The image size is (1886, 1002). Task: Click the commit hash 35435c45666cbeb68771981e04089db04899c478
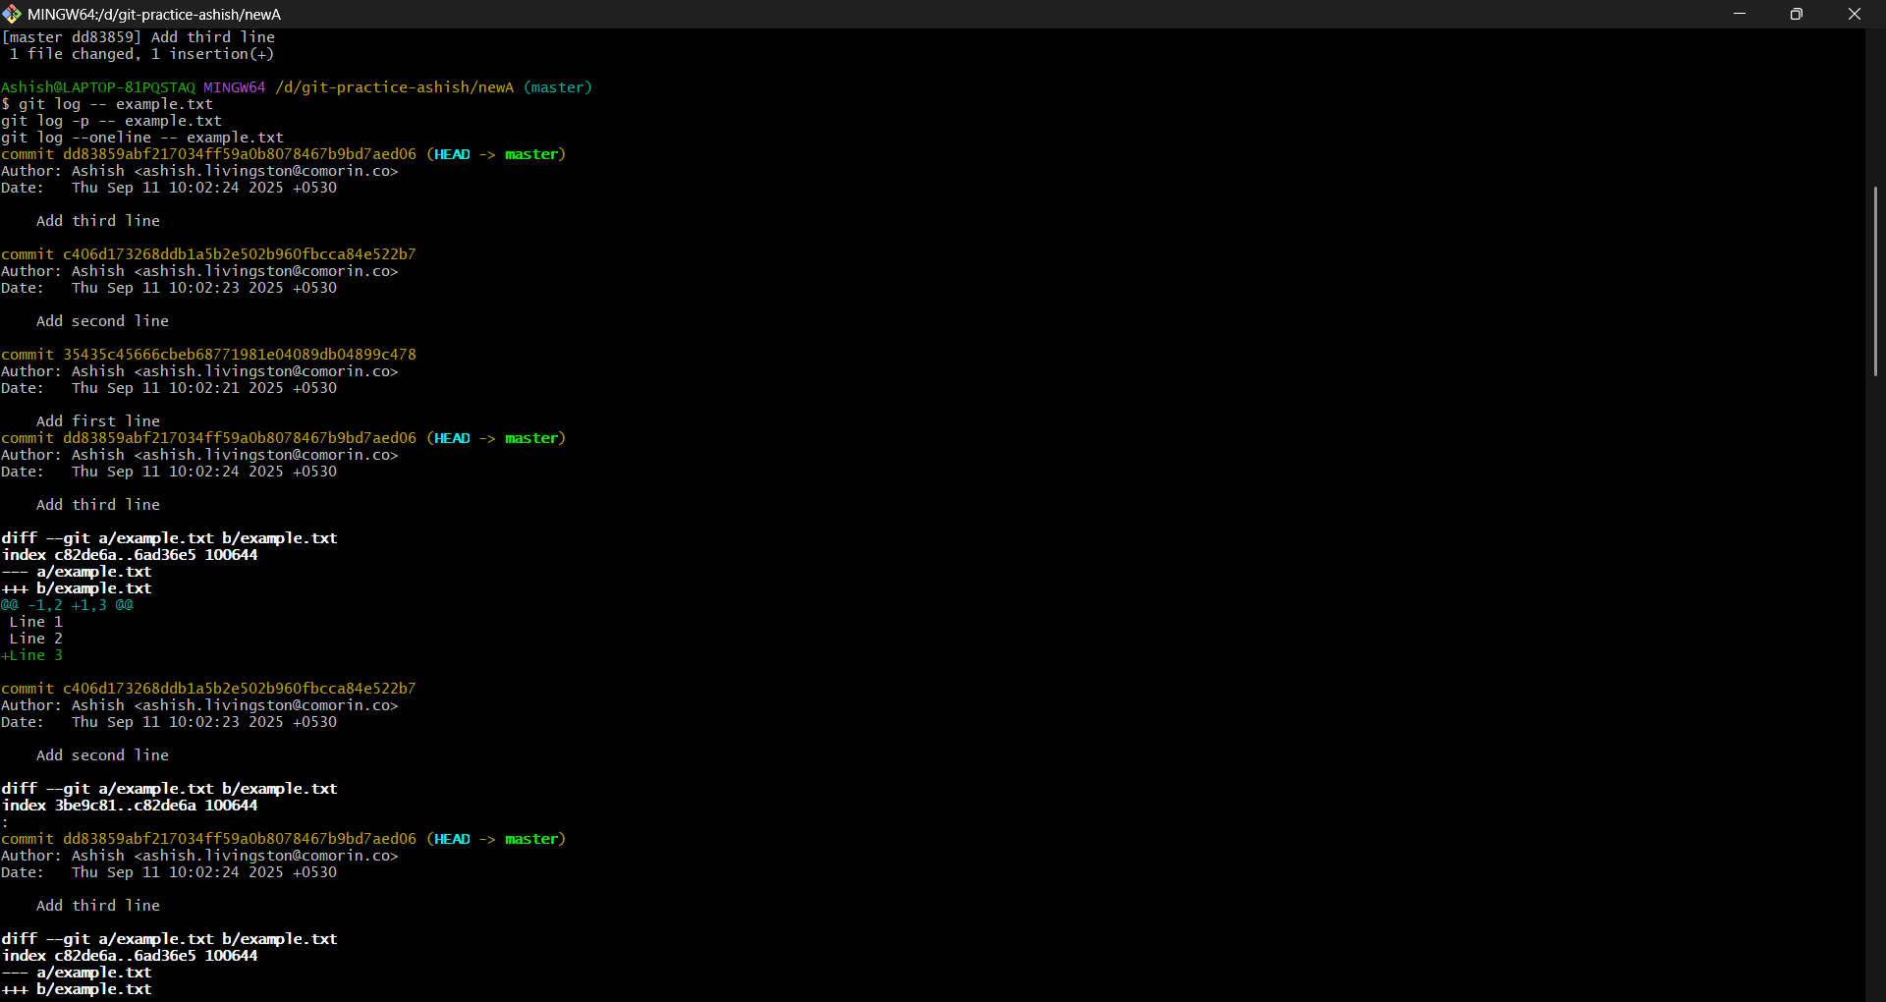point(238,354)
